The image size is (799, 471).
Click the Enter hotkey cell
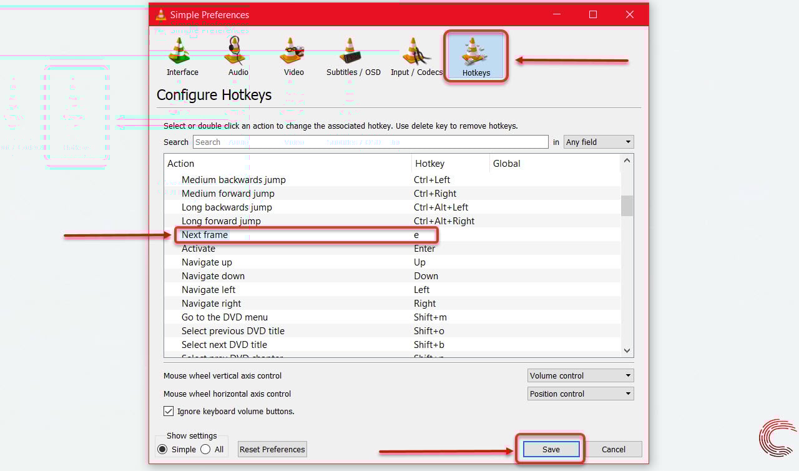click(424, 249)
